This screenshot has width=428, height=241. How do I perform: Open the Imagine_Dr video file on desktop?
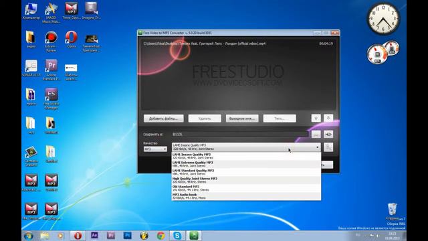click(x=92, y=11)
